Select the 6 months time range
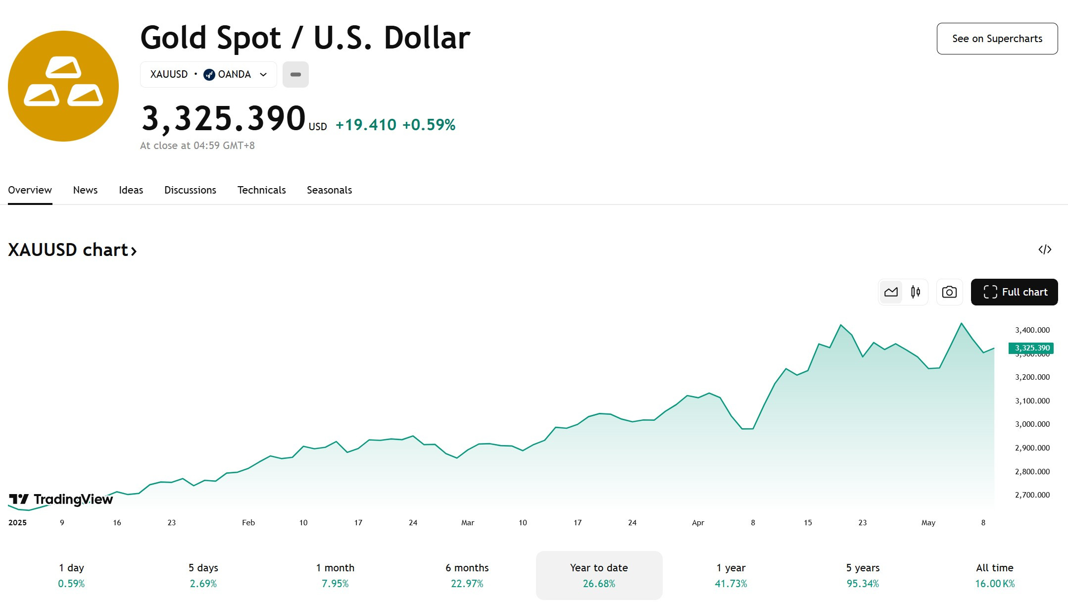The image size is (1068, 602). click(x=467, y=575)
